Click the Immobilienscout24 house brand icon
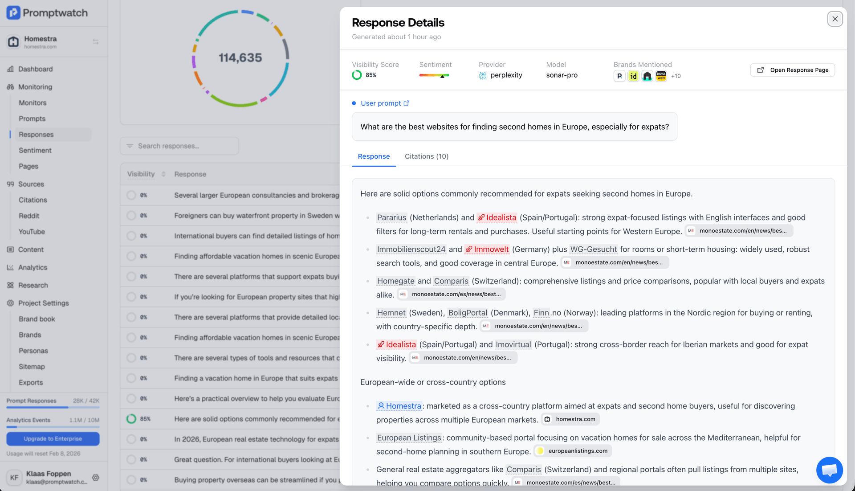The width and height of the screenshot is (855, 491). 647,76
